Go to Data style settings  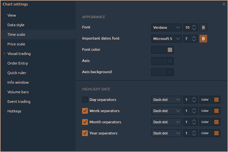16,25
